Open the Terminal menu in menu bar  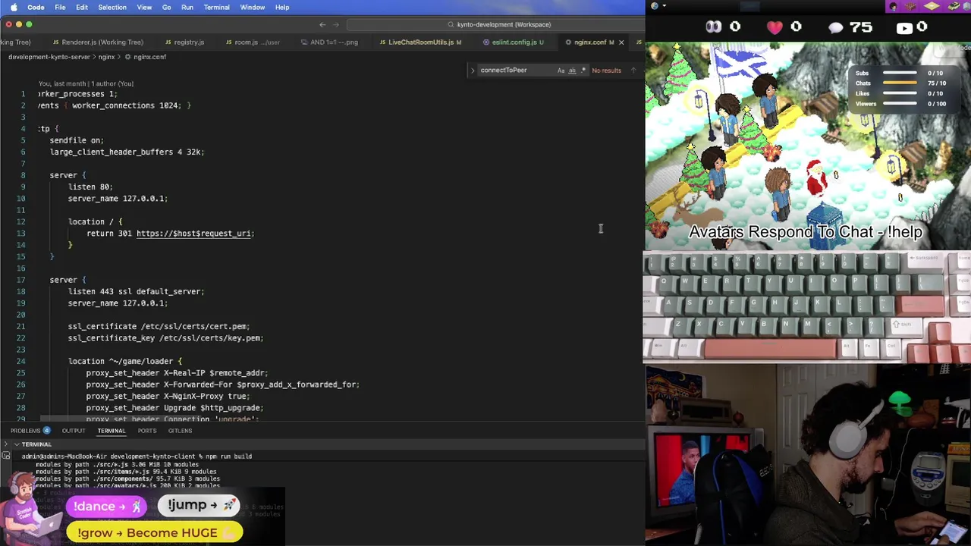coord(216,7)
